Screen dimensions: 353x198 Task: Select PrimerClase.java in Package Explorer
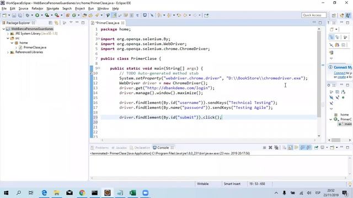click(x=35, y=47)
